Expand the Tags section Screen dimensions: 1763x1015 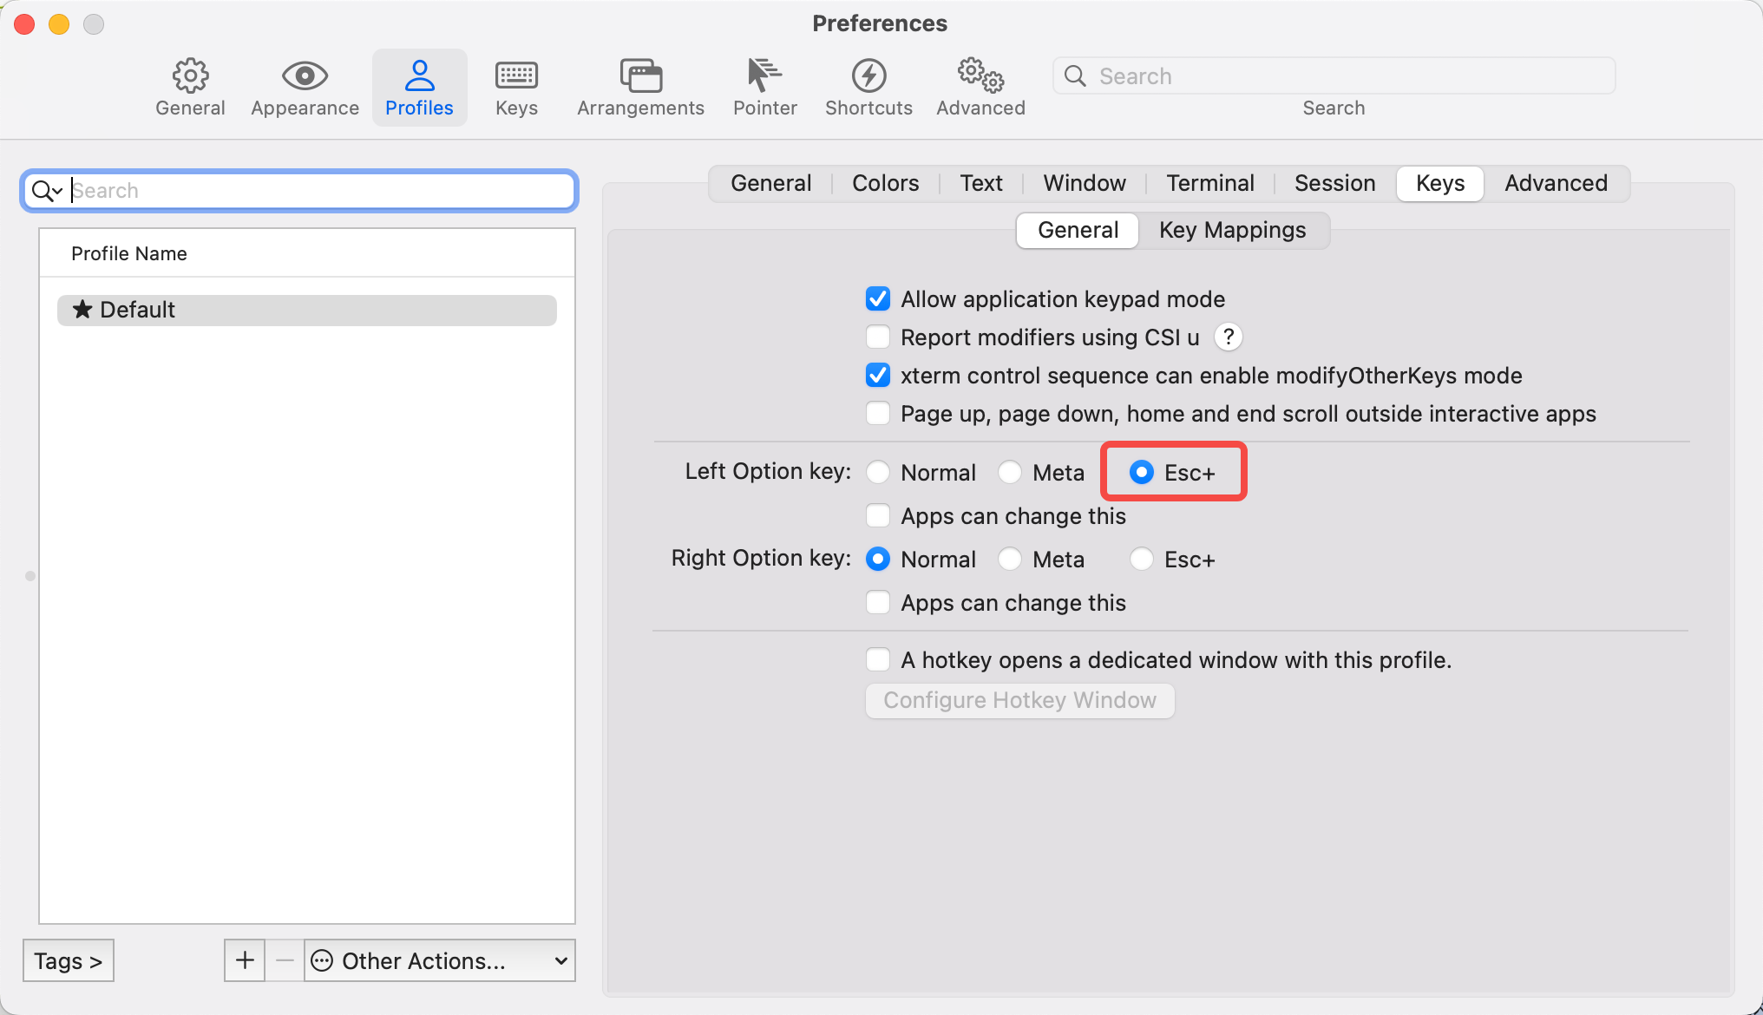click(68, 960)
